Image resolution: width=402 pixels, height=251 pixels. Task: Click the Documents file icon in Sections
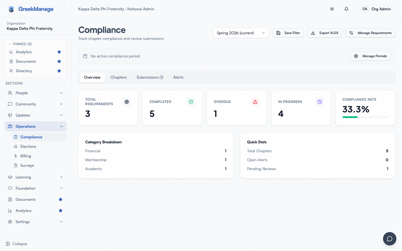(x=10, y=199)
